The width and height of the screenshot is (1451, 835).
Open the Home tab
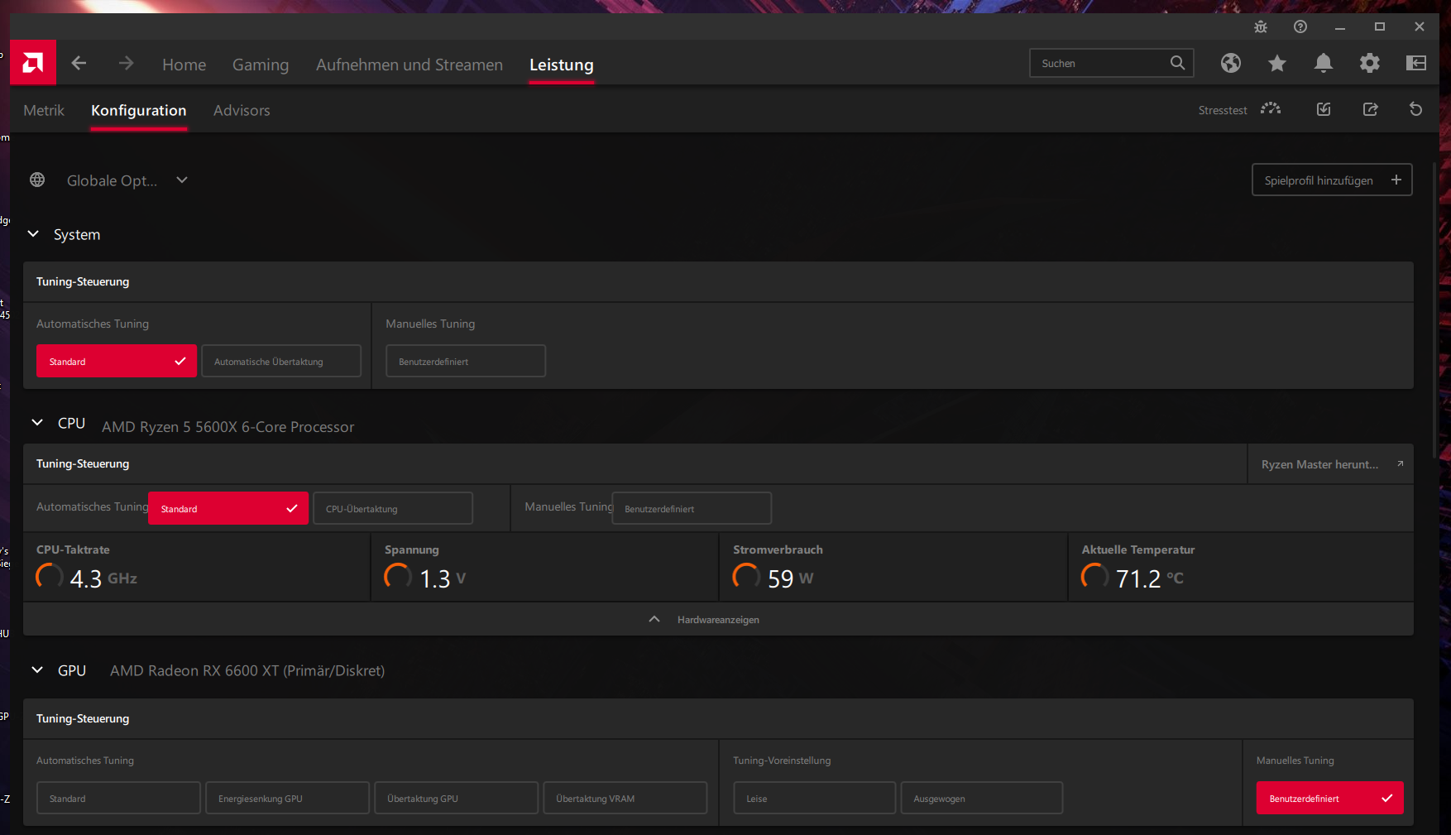tap(184, 65)
